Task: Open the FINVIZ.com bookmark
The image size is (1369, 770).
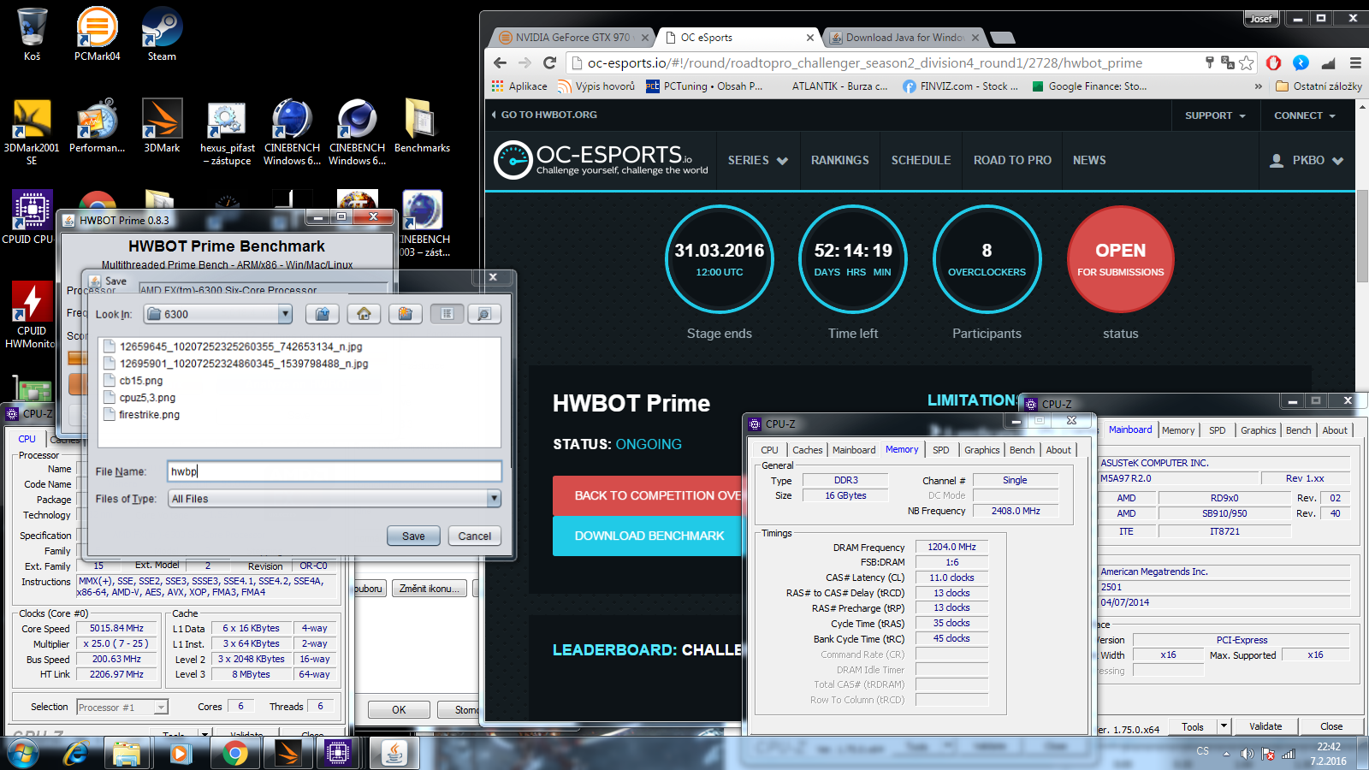Action: pos(960,86)
